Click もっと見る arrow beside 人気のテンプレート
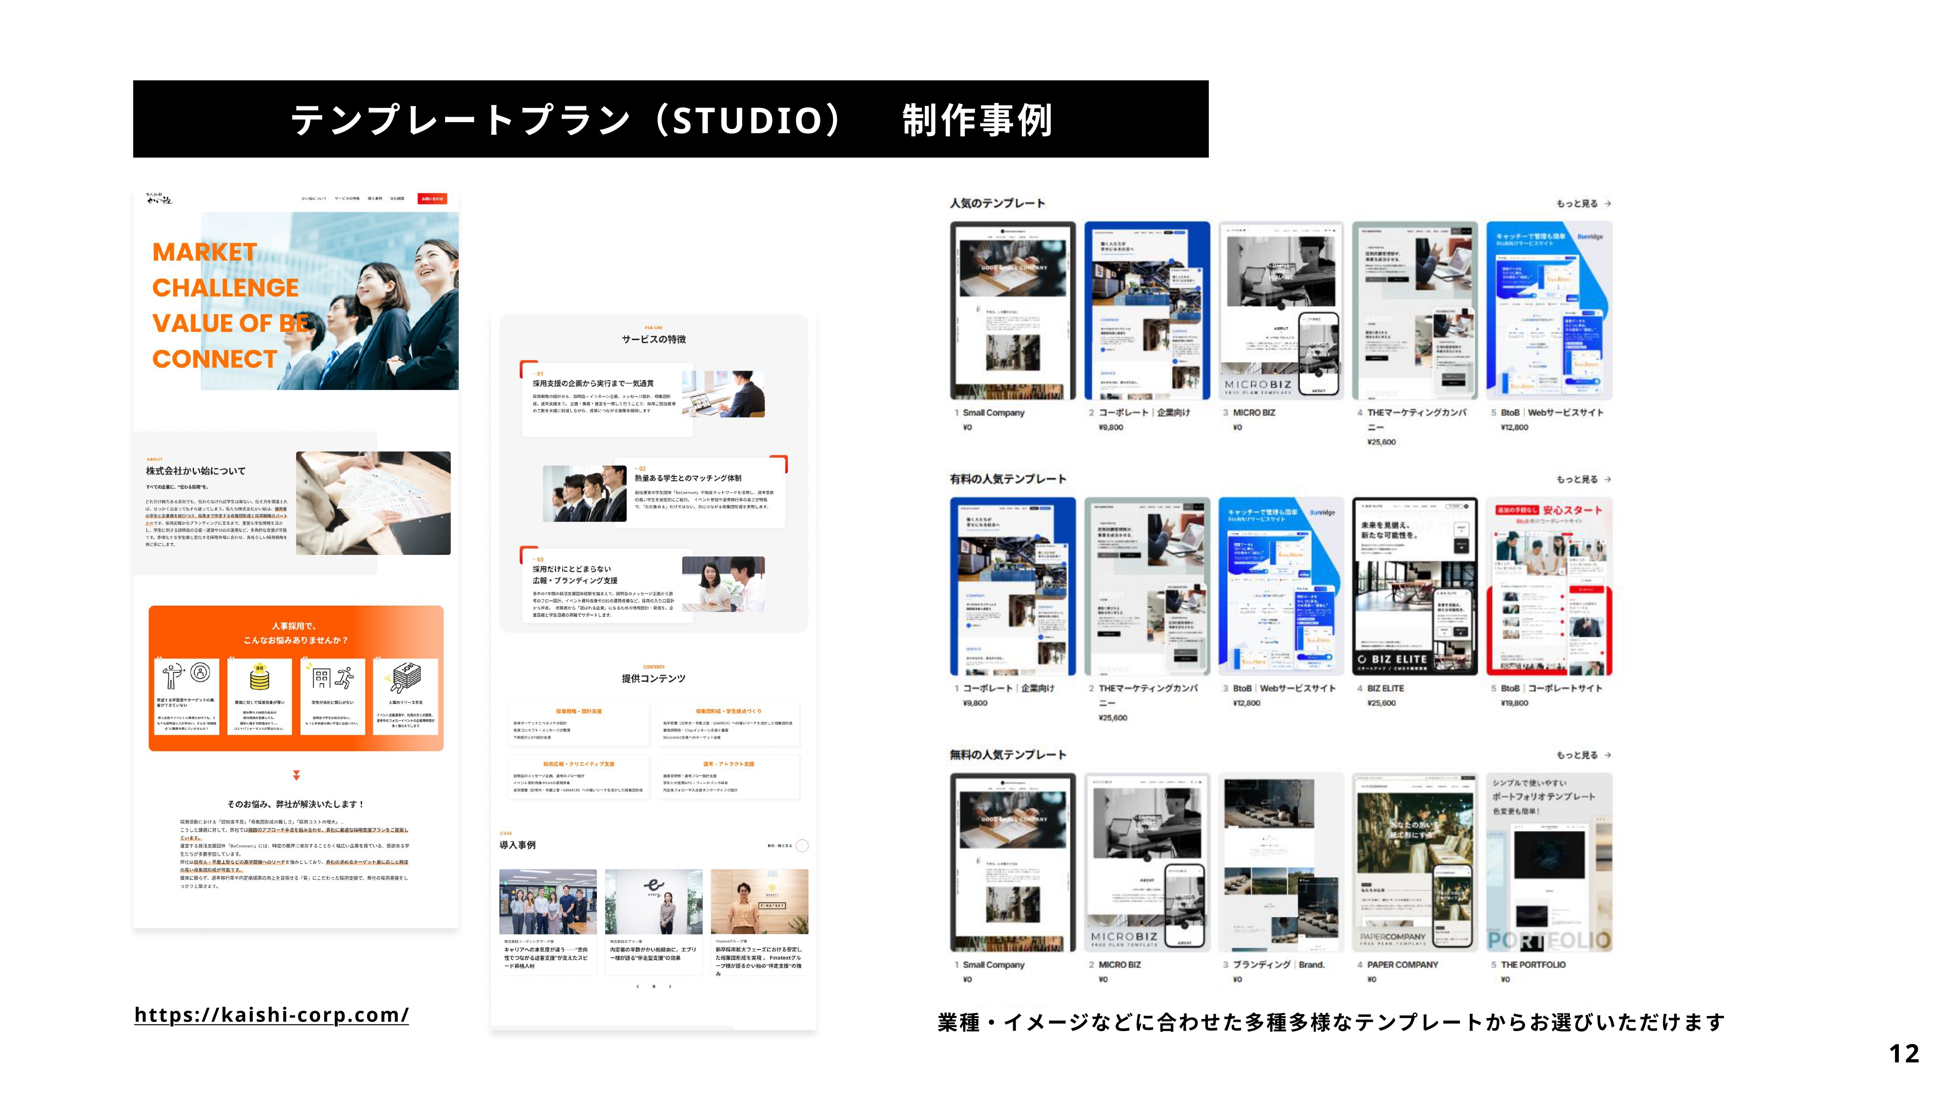 [x=1608, y=204]
